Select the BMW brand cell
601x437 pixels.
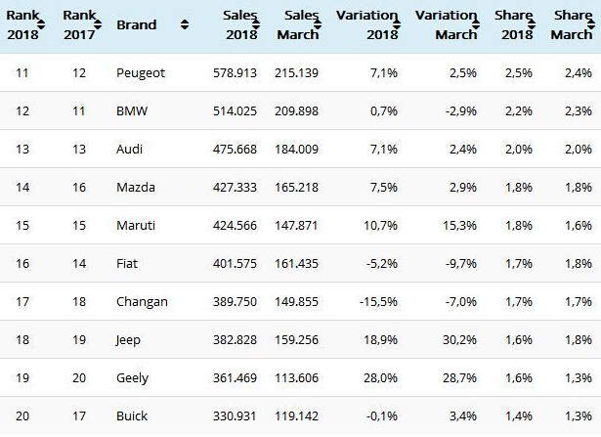tap(131, 110)
